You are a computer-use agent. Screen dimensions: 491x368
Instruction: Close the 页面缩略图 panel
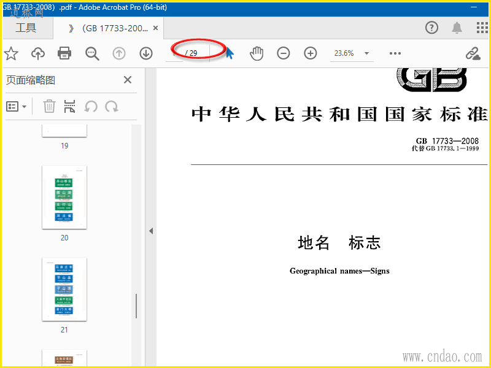point(128,80)
